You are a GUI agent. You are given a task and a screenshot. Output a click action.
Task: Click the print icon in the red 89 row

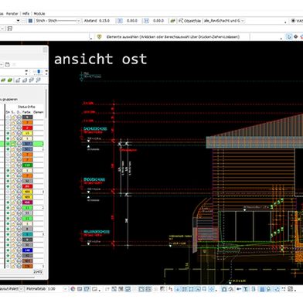[x=19, y=186]
